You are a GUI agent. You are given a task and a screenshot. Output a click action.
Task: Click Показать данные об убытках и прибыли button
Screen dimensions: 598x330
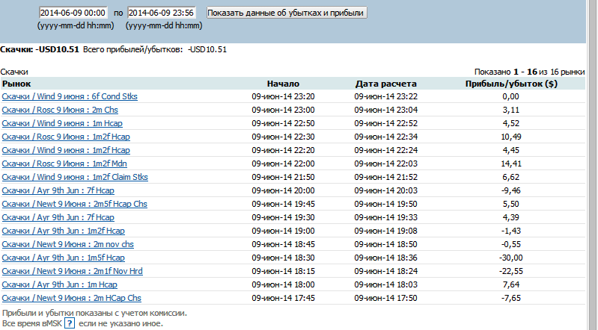click(287, 13)
